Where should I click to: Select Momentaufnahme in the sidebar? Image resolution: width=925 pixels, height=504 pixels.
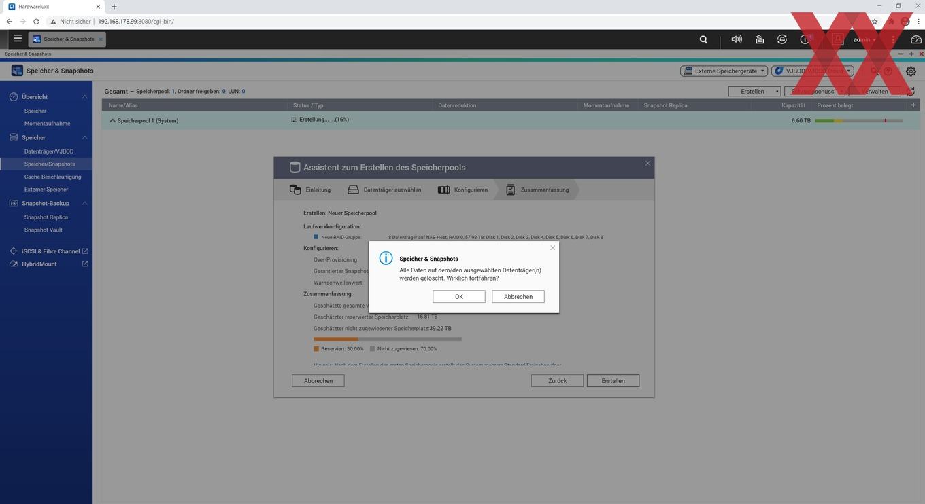(47, 124)
